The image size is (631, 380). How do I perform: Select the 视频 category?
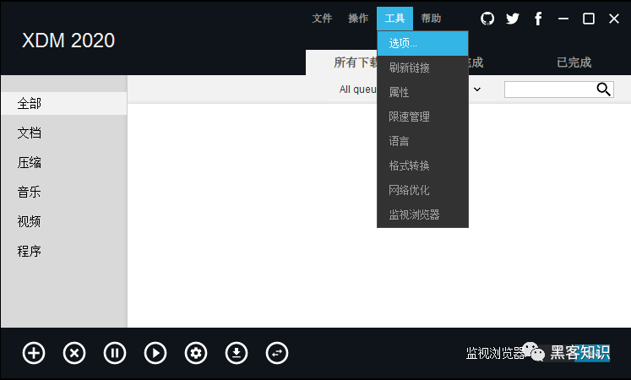click(64, 221)
